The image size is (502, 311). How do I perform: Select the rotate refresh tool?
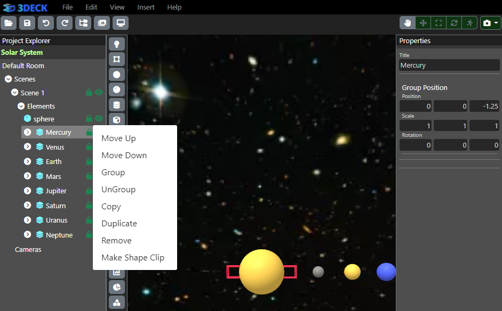(454, 23)
